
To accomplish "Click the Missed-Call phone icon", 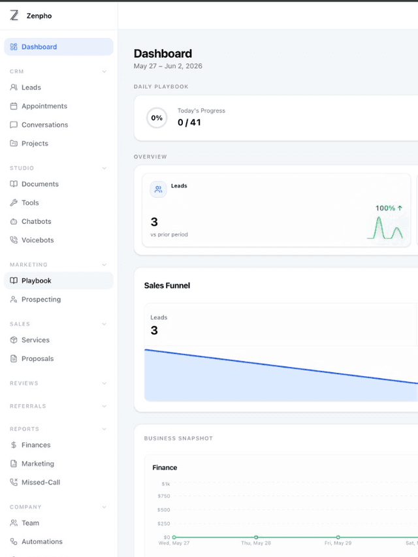I will (x=14, y=483).
